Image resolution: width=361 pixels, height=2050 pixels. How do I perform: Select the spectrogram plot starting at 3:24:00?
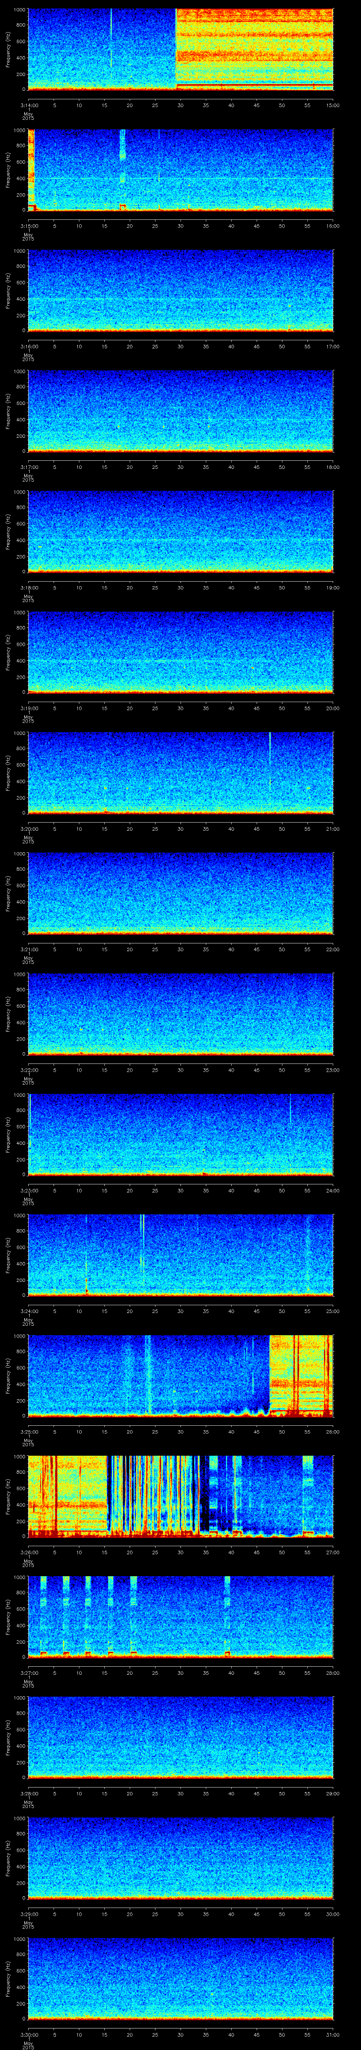pyautogui.click(x=180, y=1256)
